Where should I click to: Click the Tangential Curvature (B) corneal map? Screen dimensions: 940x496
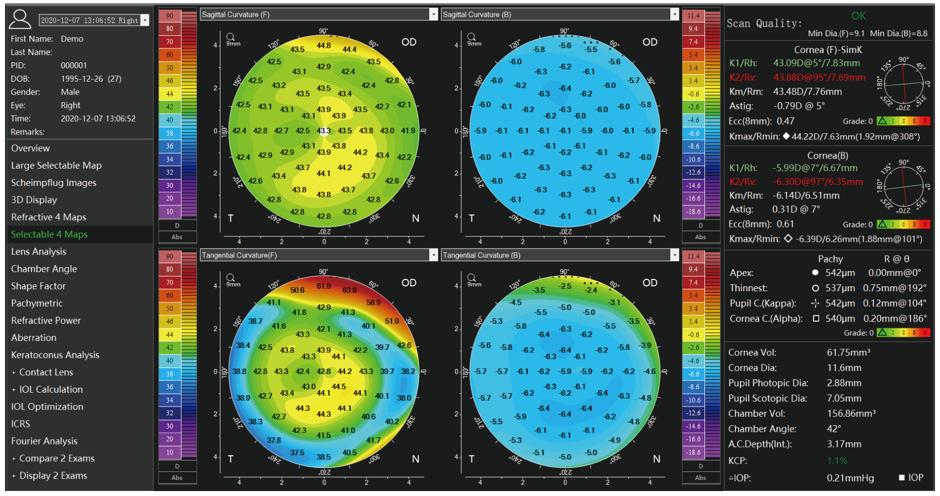(564, 371)
